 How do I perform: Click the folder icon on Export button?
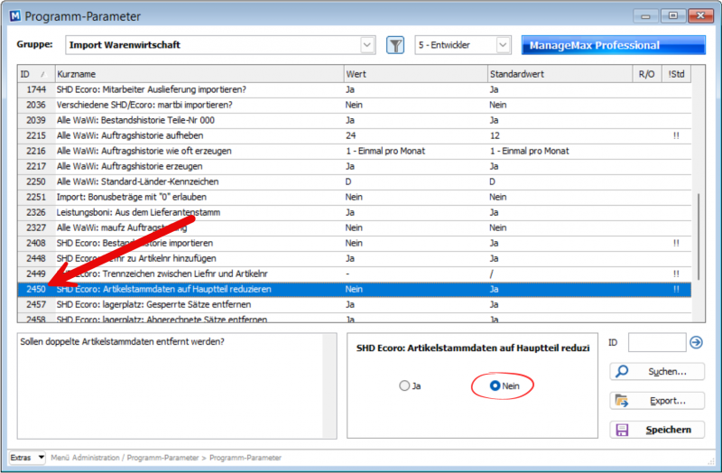[621, 400]
